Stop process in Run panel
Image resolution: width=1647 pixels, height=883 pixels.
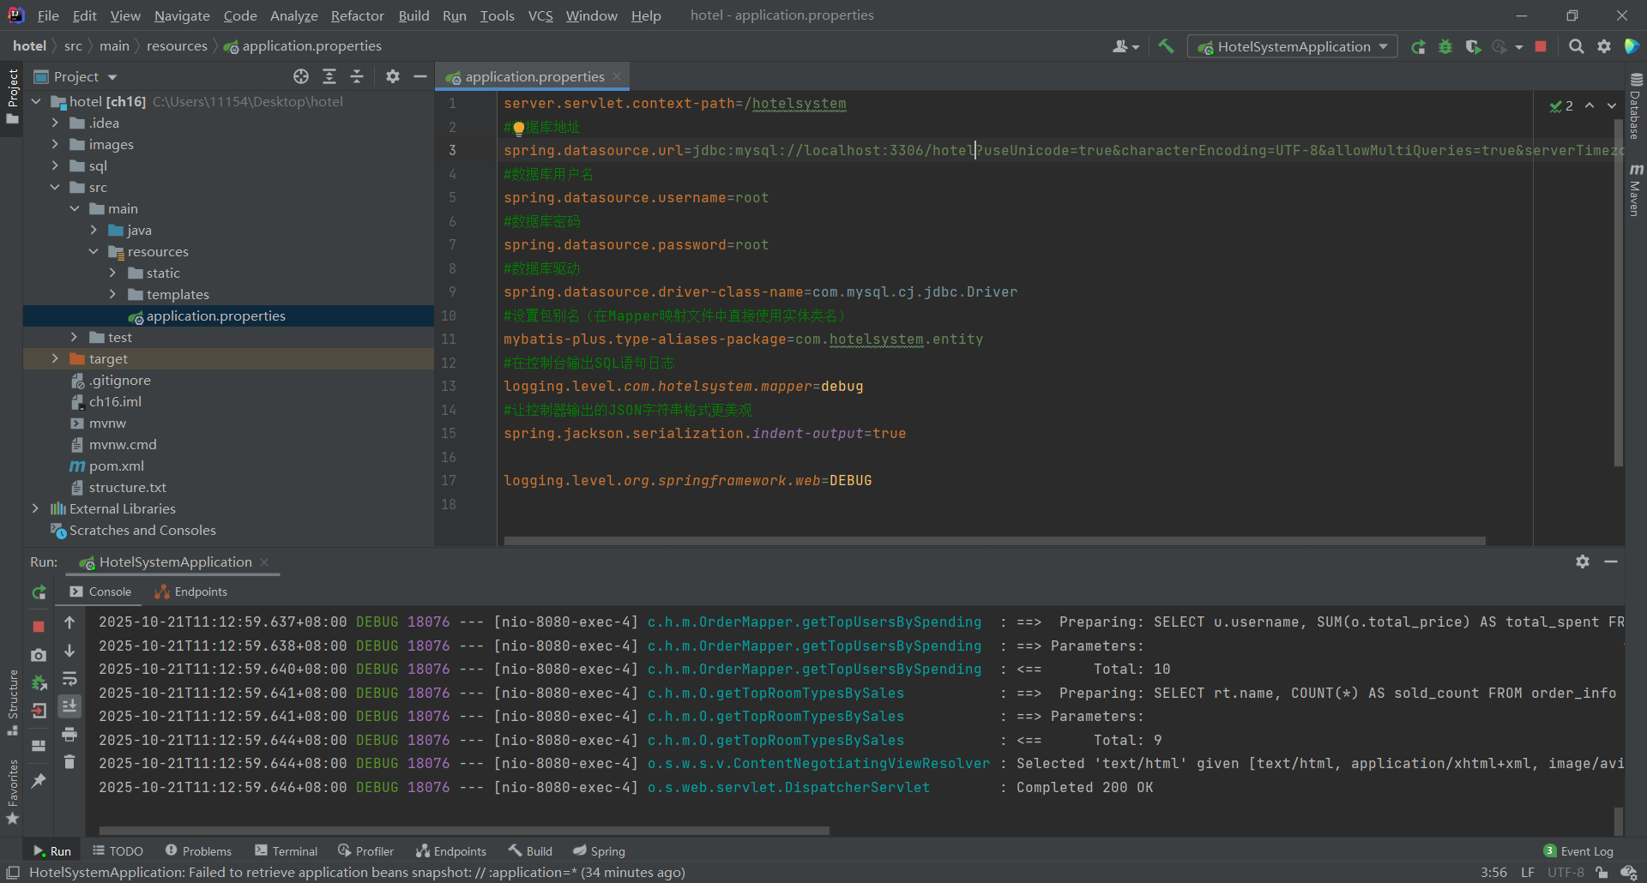point(39,627)
